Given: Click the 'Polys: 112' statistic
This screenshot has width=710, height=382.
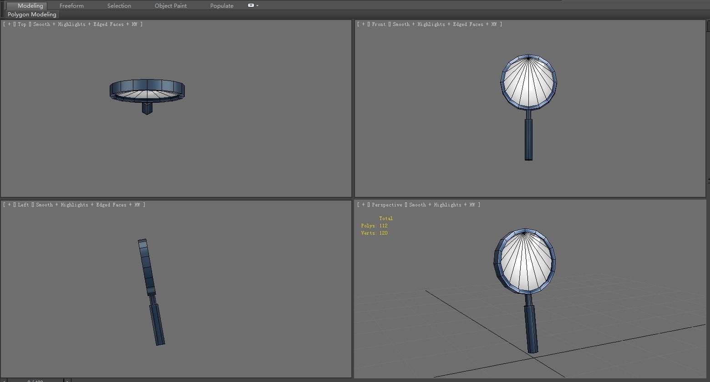Looking at the screenshot, I should (374, 226).
